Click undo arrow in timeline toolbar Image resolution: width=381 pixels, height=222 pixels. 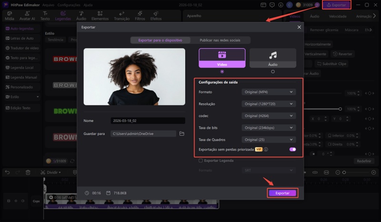7,172
